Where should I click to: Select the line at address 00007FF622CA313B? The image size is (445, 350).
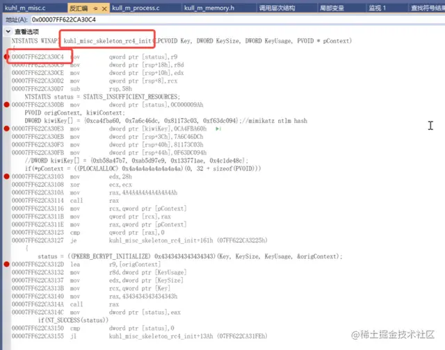coord(91,288)
